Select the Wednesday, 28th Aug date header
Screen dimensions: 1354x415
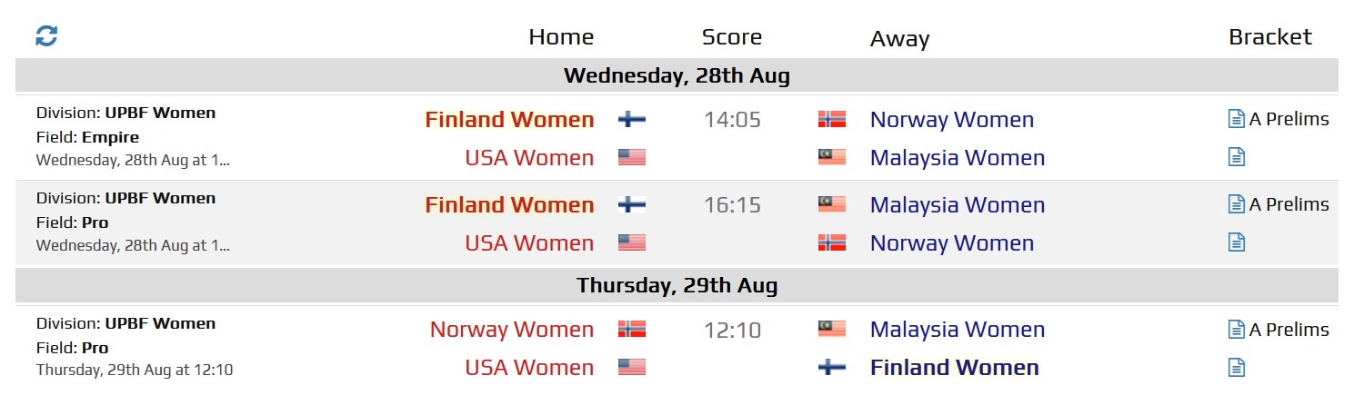click(x=677, y=75)
